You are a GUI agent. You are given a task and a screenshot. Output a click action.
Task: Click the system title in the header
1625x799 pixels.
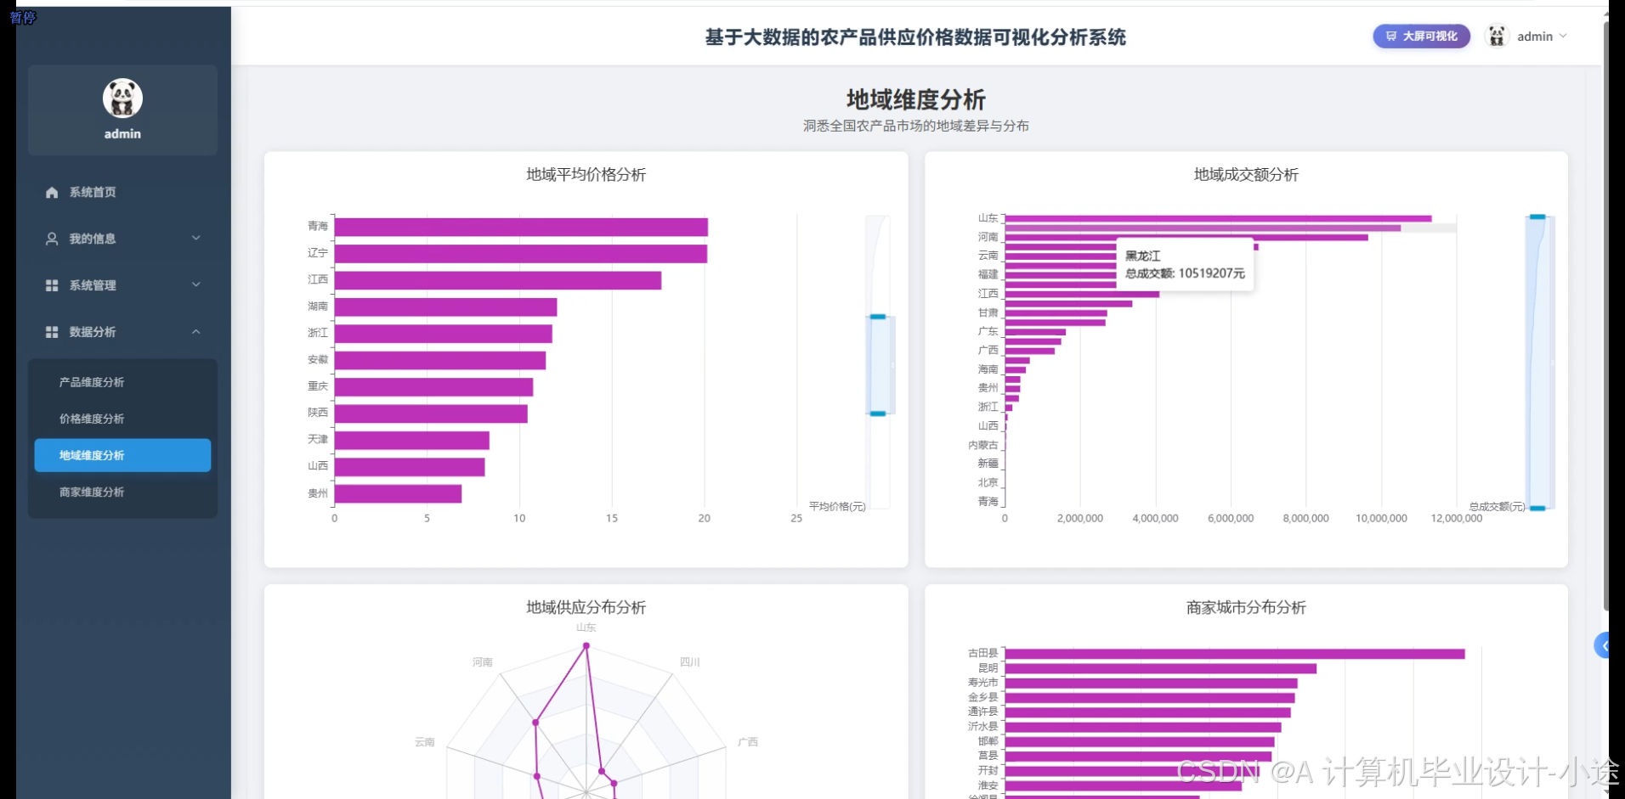click(x=915, y=37)
